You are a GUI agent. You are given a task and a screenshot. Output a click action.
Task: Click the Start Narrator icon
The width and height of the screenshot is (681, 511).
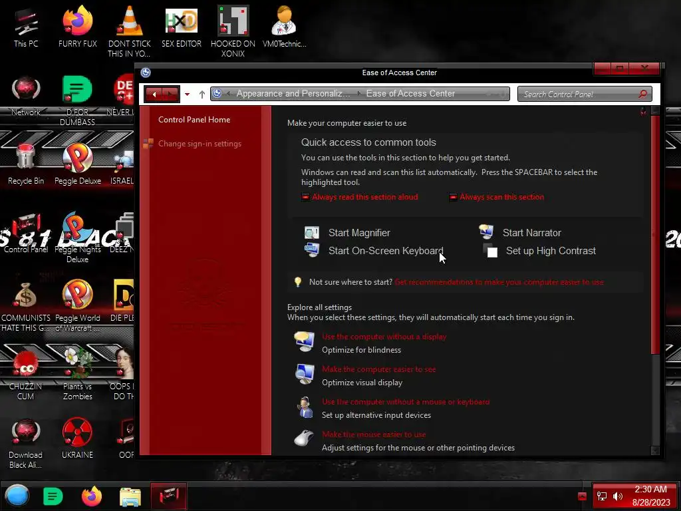point(486,232)
